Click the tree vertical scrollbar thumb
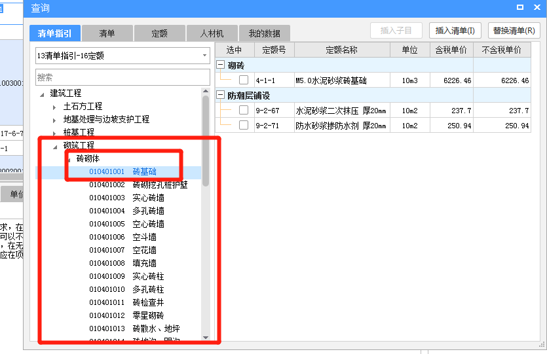The width and height of the screenshot is (547, 354). 206,141
